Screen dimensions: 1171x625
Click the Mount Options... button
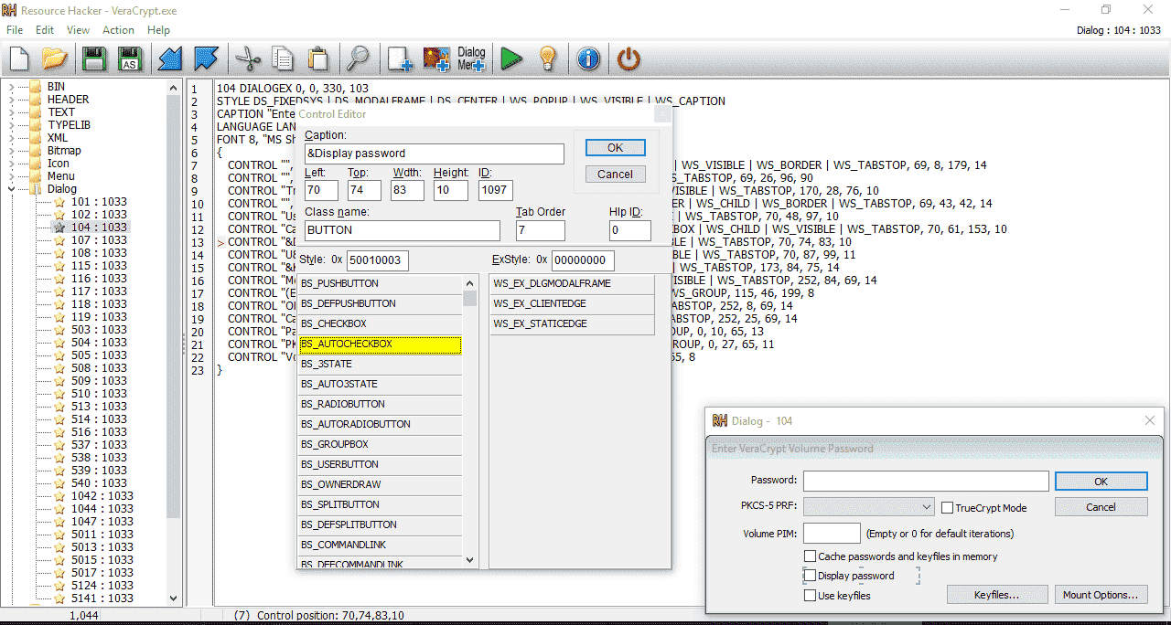pyautogui.click(x=1101, y=595)
